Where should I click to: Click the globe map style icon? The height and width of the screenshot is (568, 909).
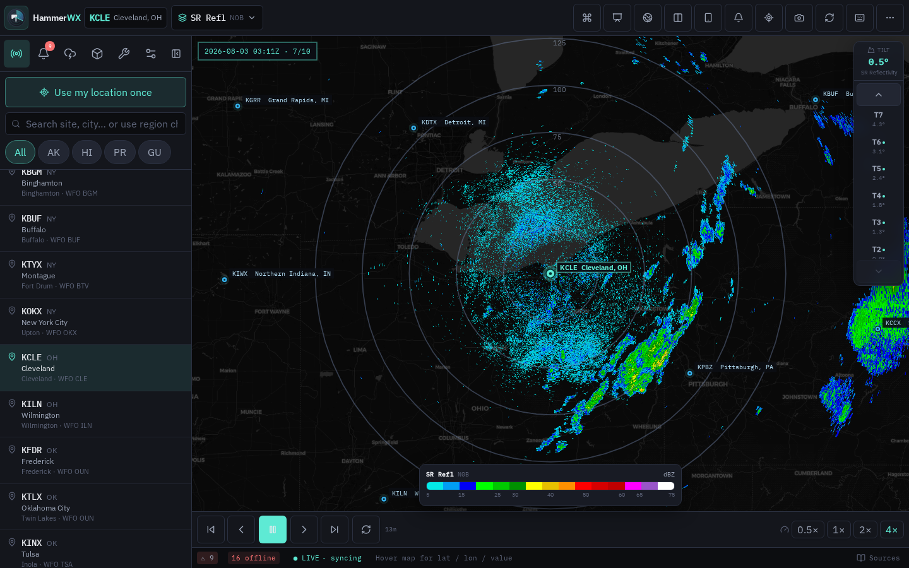pyautogui.click(x=648, y=18)
